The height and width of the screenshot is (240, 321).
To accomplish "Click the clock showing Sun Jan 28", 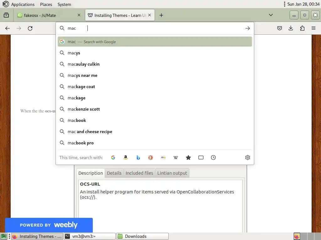I will (303, 4).
